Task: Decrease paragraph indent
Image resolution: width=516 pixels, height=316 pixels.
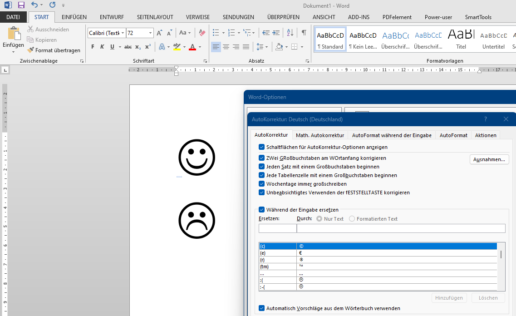Action: point(266,33)
